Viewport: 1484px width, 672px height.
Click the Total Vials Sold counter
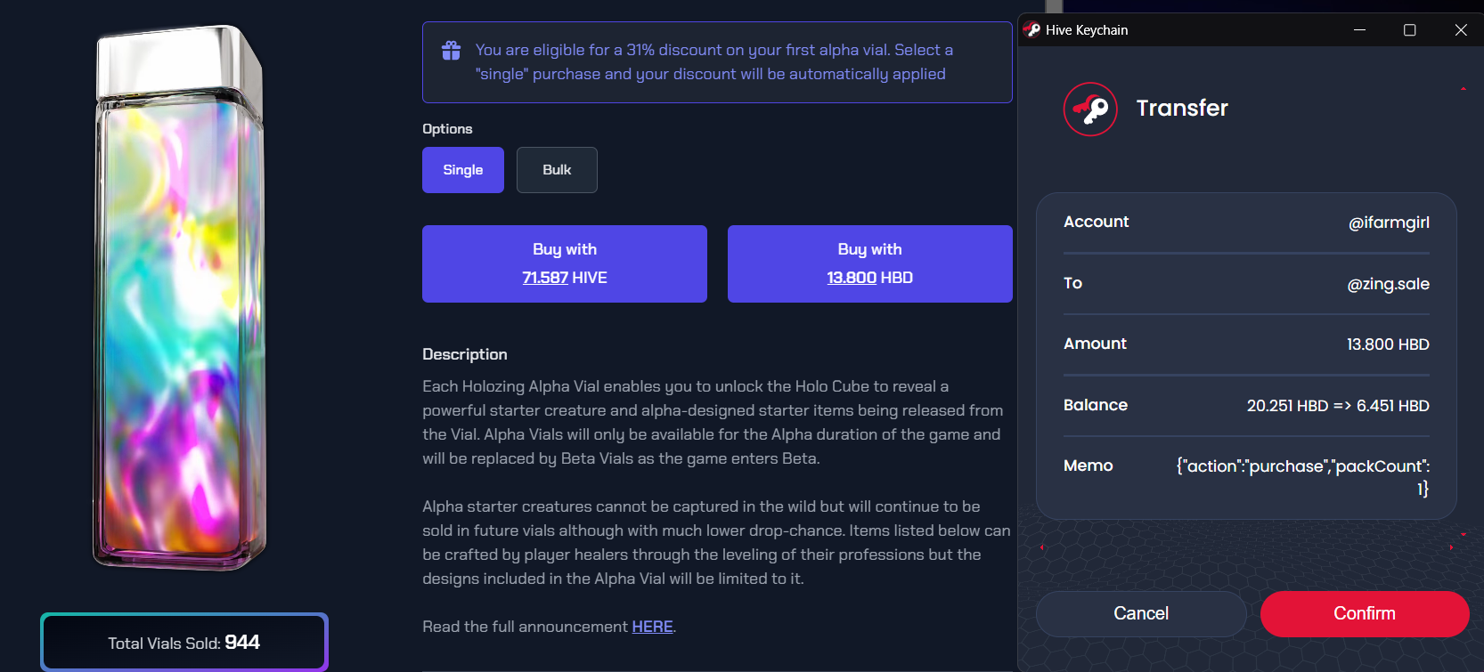184,642
